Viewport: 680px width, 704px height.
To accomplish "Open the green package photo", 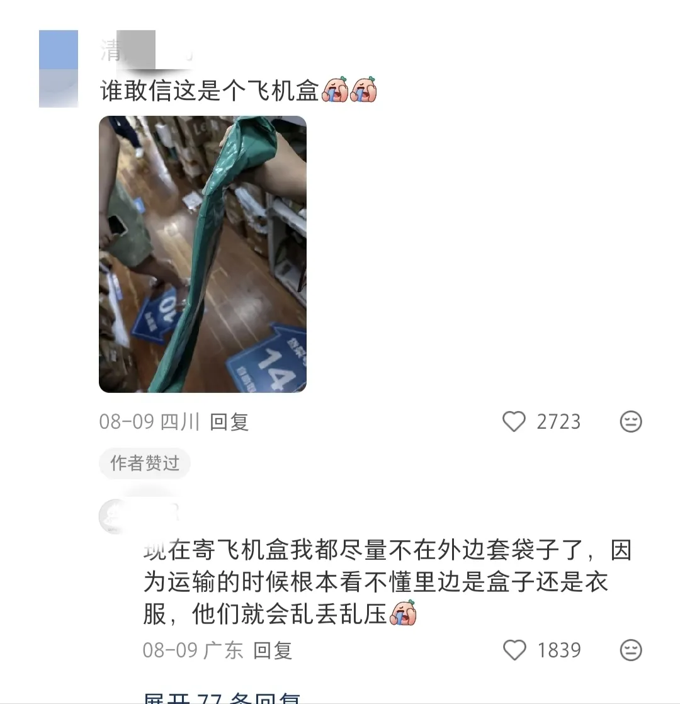I will (203, 254).
